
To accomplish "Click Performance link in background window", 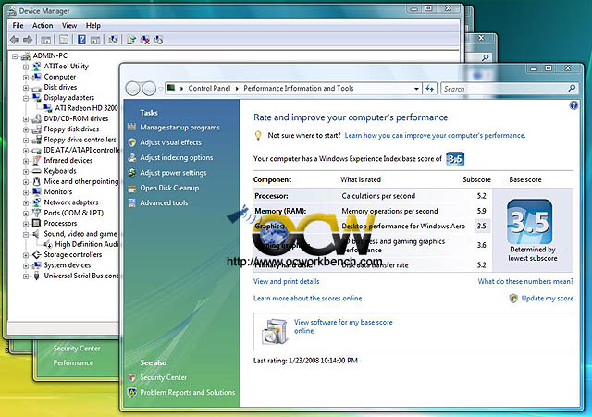I will coord(73,362).
